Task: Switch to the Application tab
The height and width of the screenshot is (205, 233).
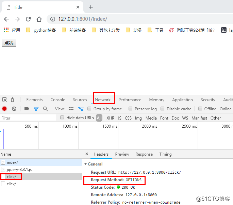Action: [182, 100]
